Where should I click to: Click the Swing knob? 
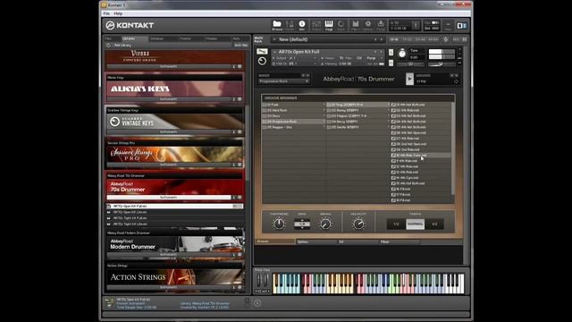coord(325,224)
